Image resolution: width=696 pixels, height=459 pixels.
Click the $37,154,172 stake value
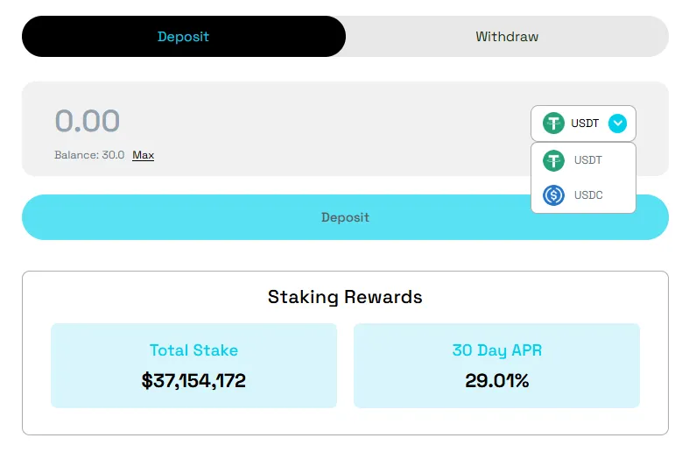[193, 380]
